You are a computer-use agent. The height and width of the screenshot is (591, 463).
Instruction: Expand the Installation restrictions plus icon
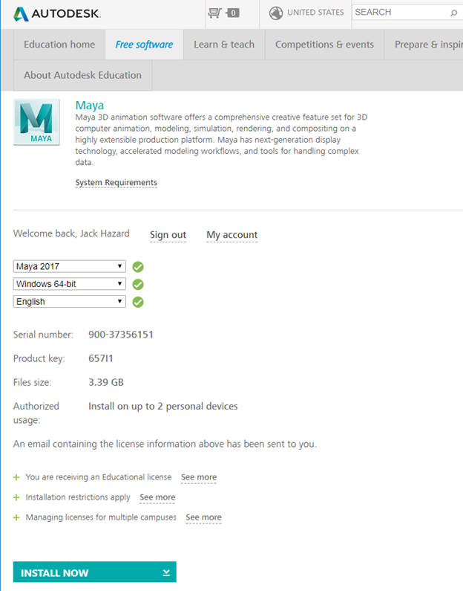pos(16,497)
